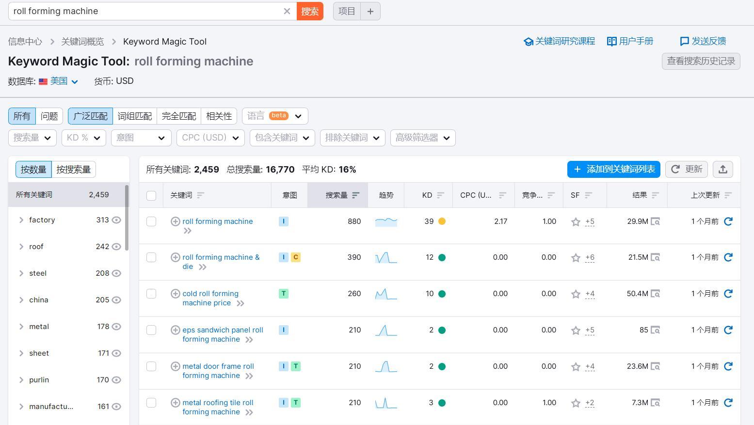Click the 添加到关键词列表 button
The image size is (754, 425).
(613, 169)
